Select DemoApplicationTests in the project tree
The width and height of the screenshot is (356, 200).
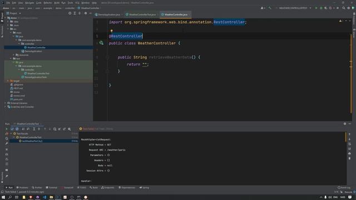(36, 77)
